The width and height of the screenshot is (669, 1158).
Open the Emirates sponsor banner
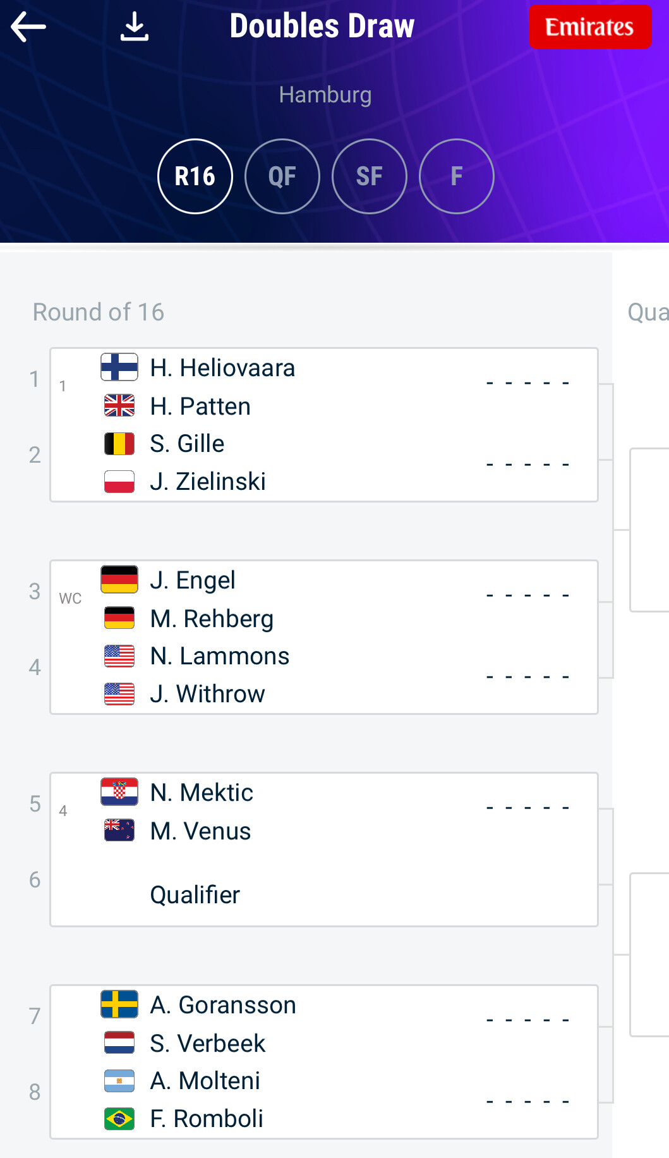click(589, 27)
